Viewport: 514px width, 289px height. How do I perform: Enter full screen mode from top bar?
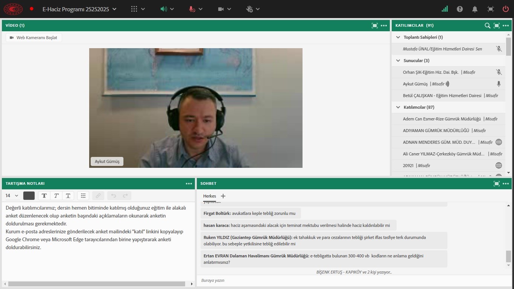pyautogui.click(x=491, y=9)
